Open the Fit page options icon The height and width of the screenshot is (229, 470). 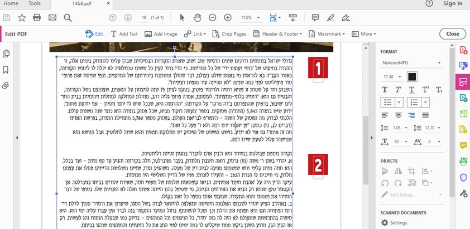275,18
